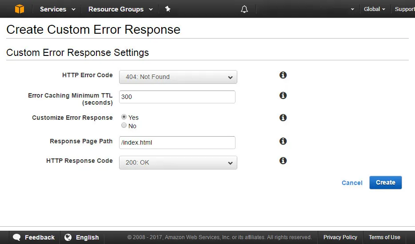
Task: Select Yes for Customize Error Response
Action: 124,117
